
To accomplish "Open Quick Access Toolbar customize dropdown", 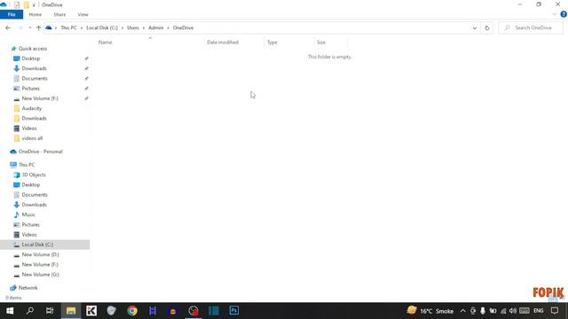I will [34, 5].
